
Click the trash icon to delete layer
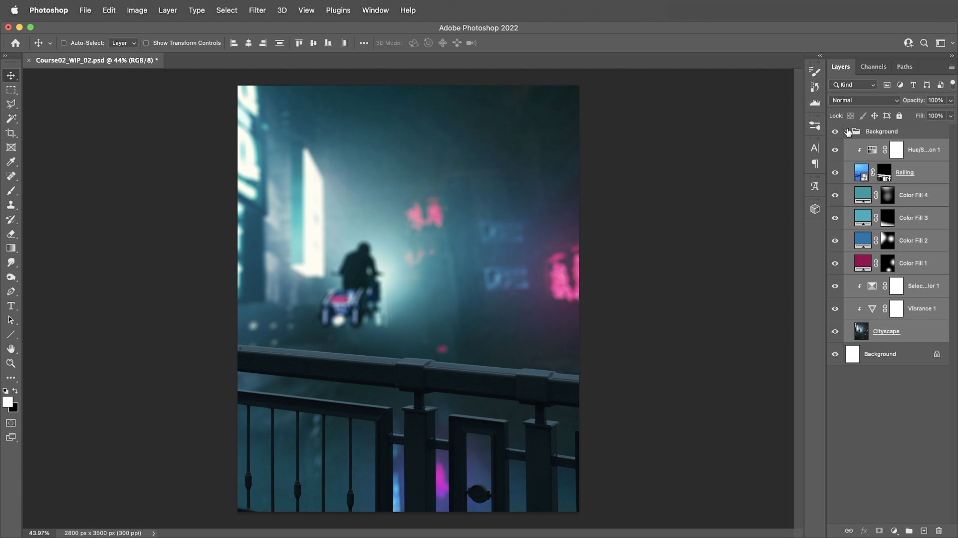coord(939,531)
